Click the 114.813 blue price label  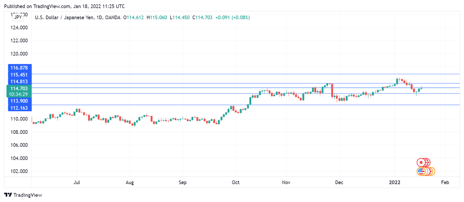[19, 81]
